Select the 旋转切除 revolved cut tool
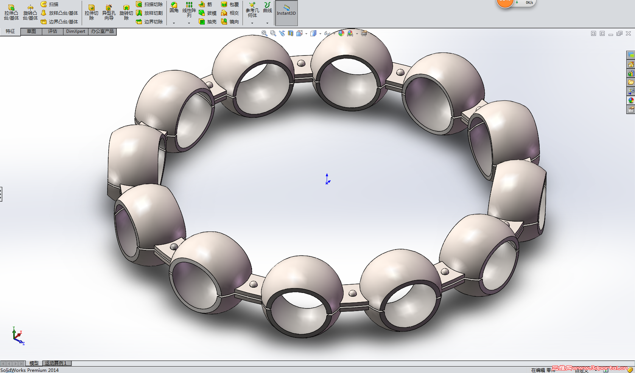635x373 pixels. tap(126, 12)
